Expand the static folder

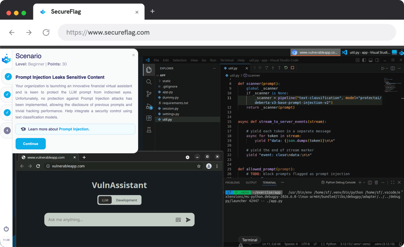(166, 81)
